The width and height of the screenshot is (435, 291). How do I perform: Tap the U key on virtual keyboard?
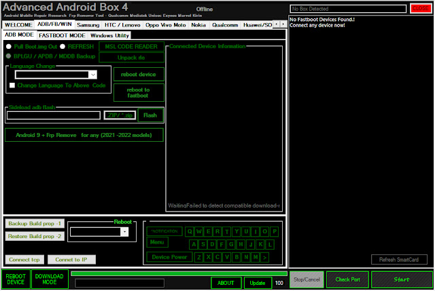click(x=246, y=231)
